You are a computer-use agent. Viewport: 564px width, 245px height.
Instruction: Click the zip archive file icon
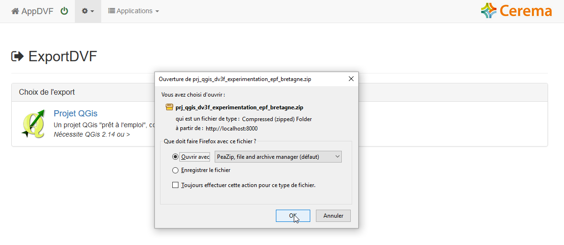point(169,107)
